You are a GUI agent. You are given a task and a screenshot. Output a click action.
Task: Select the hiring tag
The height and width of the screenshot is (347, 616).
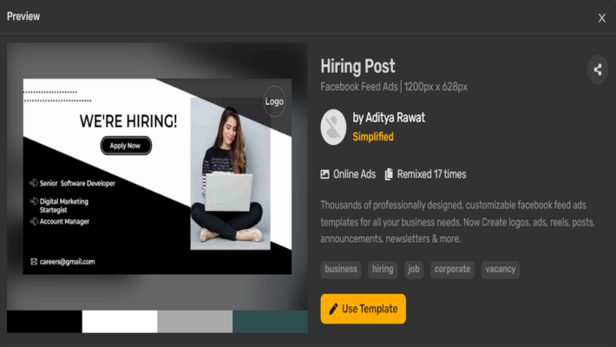[x=383, y=270]
